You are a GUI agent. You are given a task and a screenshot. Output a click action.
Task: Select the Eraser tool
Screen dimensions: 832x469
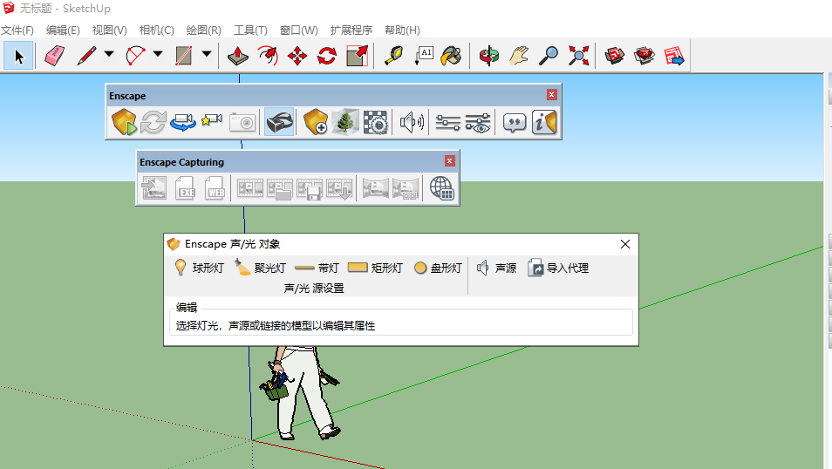click(x=55, y=57)
